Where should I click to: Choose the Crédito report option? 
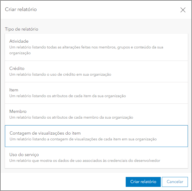[17, 69]
